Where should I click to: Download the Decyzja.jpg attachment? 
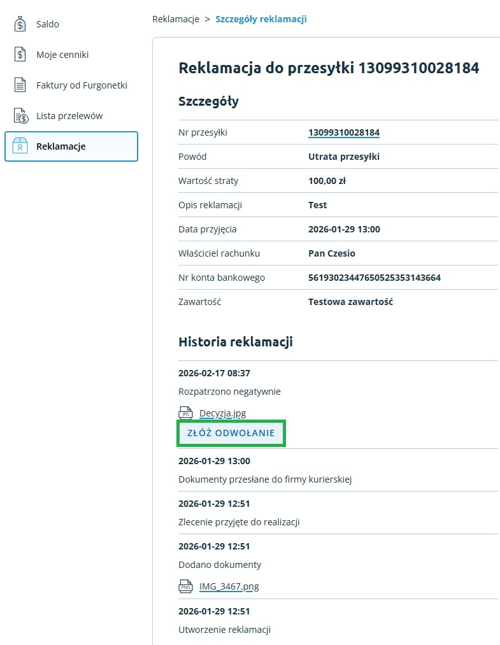pos(222,413)
